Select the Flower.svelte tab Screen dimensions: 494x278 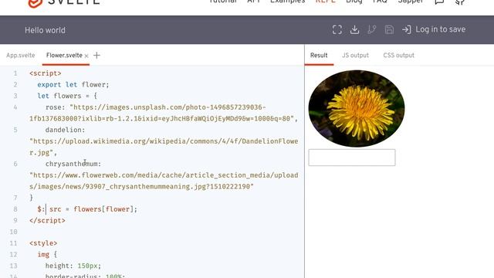(x=64, y=56)
